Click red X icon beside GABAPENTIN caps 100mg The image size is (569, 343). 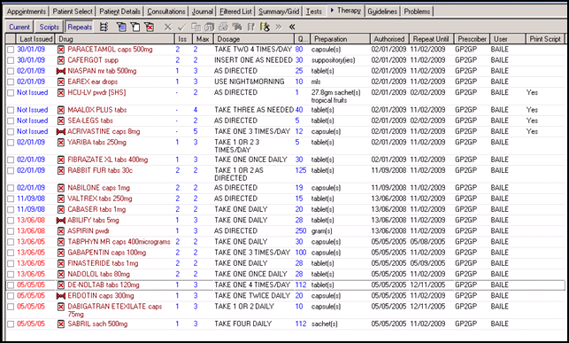(x=61, y=253)
